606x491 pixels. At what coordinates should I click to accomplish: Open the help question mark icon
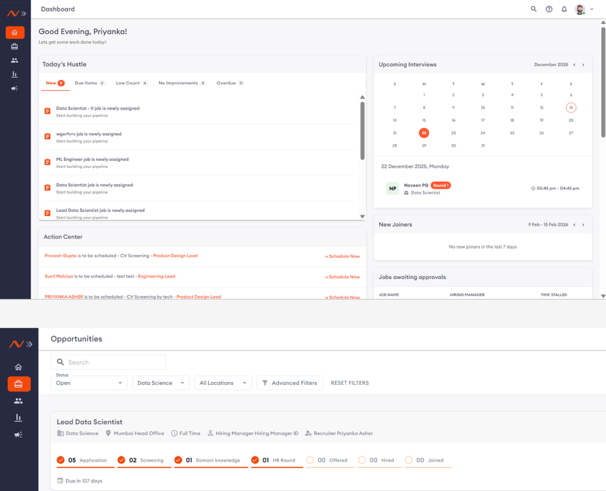pos(549,9)
